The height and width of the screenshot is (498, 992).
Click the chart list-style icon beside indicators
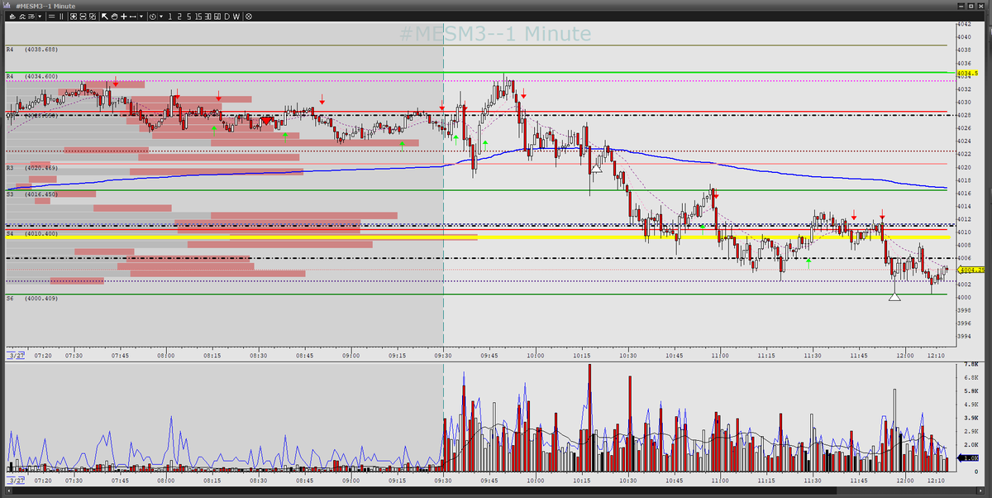[x=31, y=17]
